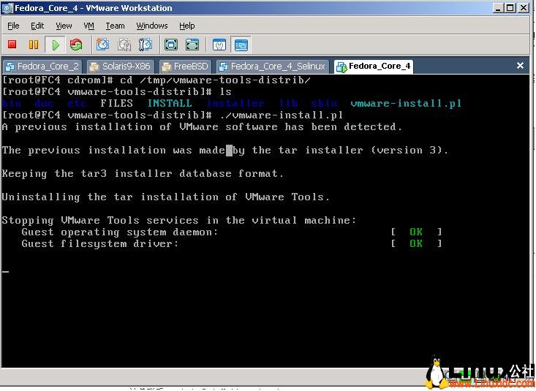Image resolution: width=536 pixels, height=391 pixels.
Task: Switch to the Solaris9-X86 tab
Action: point(121,67)
